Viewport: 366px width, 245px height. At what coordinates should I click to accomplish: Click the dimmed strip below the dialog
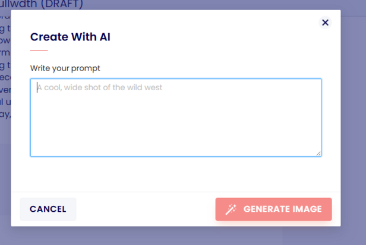tap(178, 236)
